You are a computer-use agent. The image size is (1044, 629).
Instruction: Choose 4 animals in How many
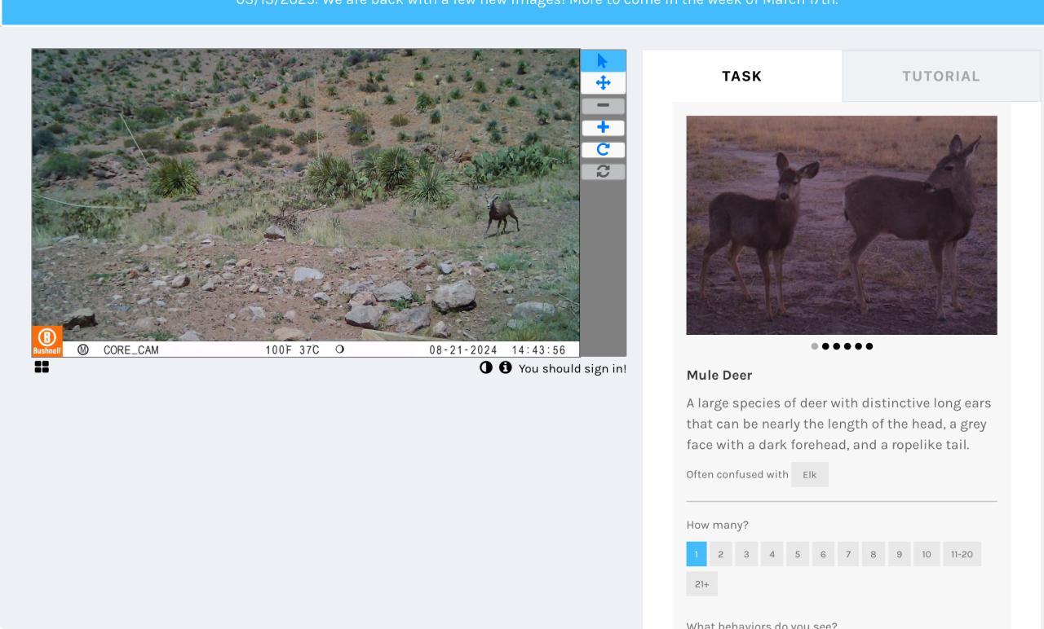pos(772,554)
